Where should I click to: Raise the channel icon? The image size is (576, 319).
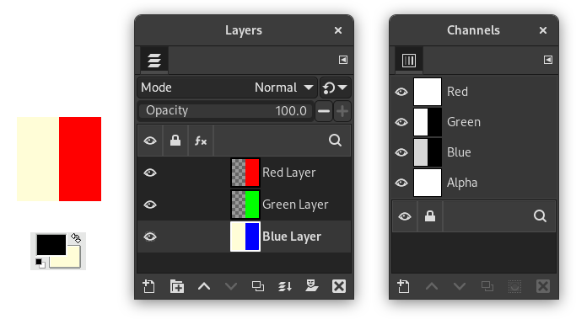click(432, 286)
